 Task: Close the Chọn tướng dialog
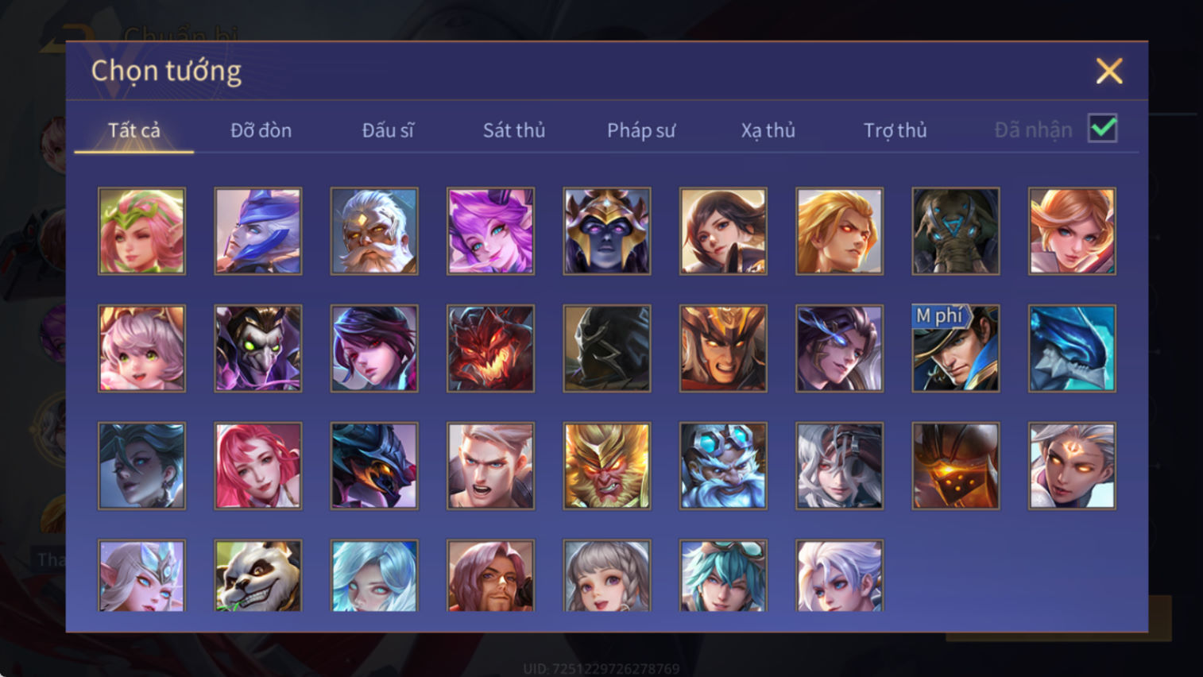1109,72
